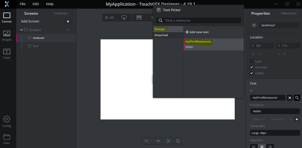Switch to the Containers tab
Viewport: 302px width, 148px height.
click(x=60, y=13)
